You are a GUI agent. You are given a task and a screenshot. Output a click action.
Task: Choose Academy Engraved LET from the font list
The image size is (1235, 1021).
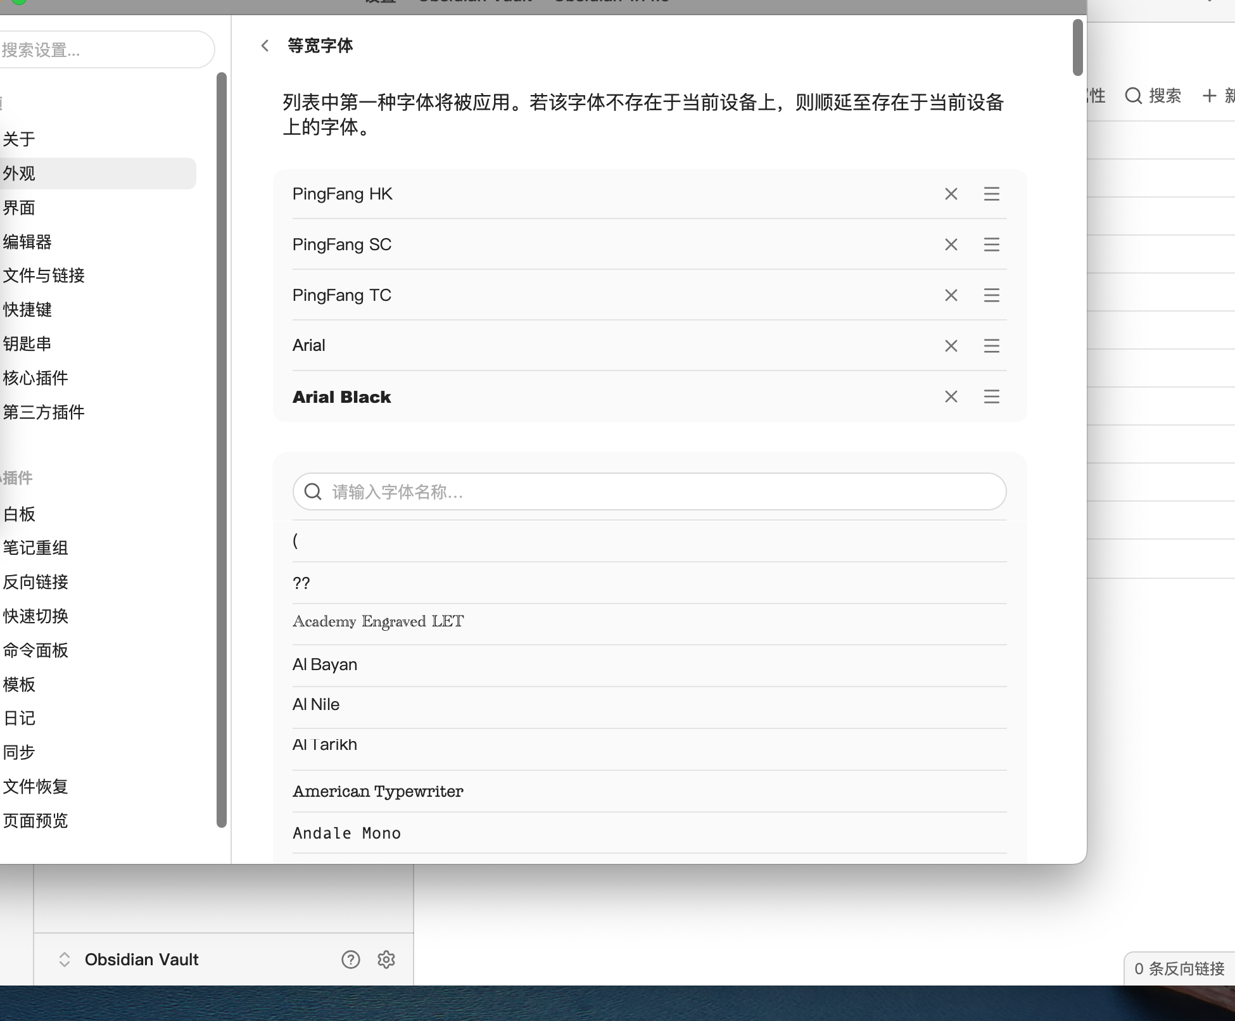(x=649, y=624)
